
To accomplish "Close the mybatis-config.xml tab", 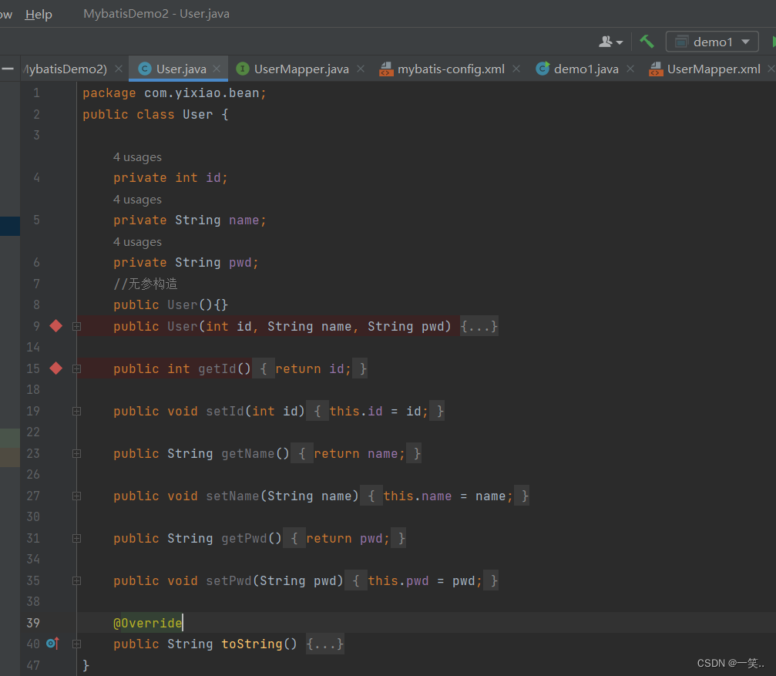I will coord(516,69).
